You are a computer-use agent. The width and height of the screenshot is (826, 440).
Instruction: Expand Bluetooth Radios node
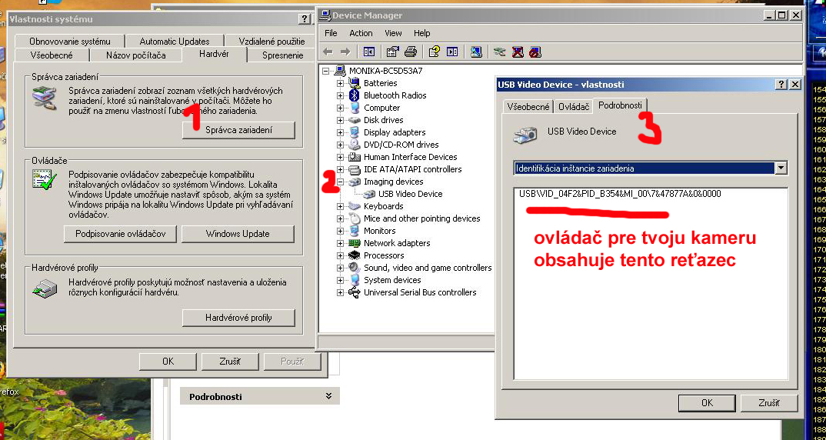(x=340, y=95)
